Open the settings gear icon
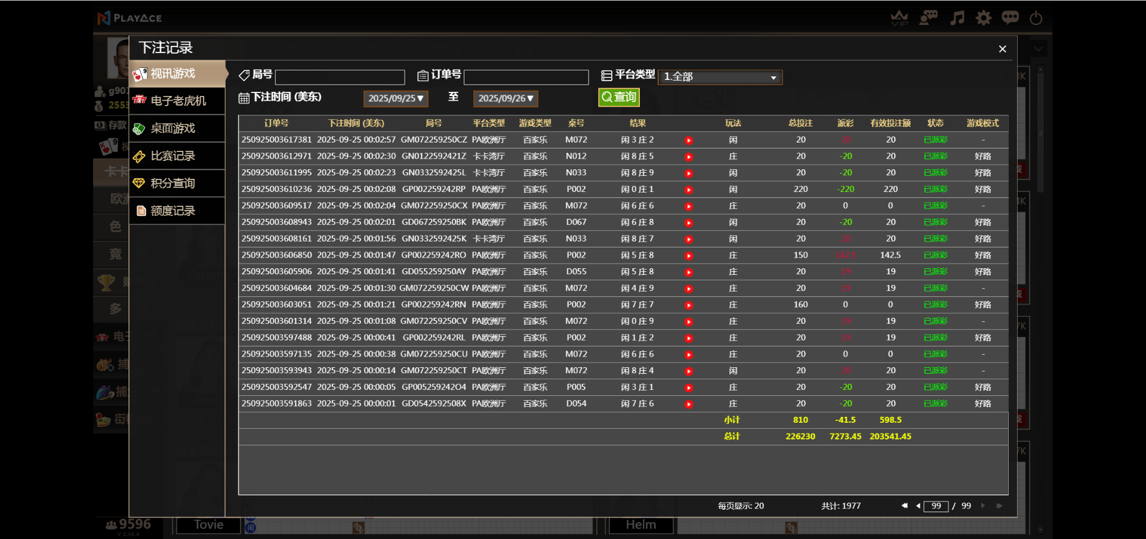 [983, 18]
